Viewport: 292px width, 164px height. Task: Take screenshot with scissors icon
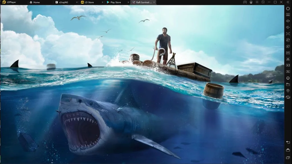288,59
